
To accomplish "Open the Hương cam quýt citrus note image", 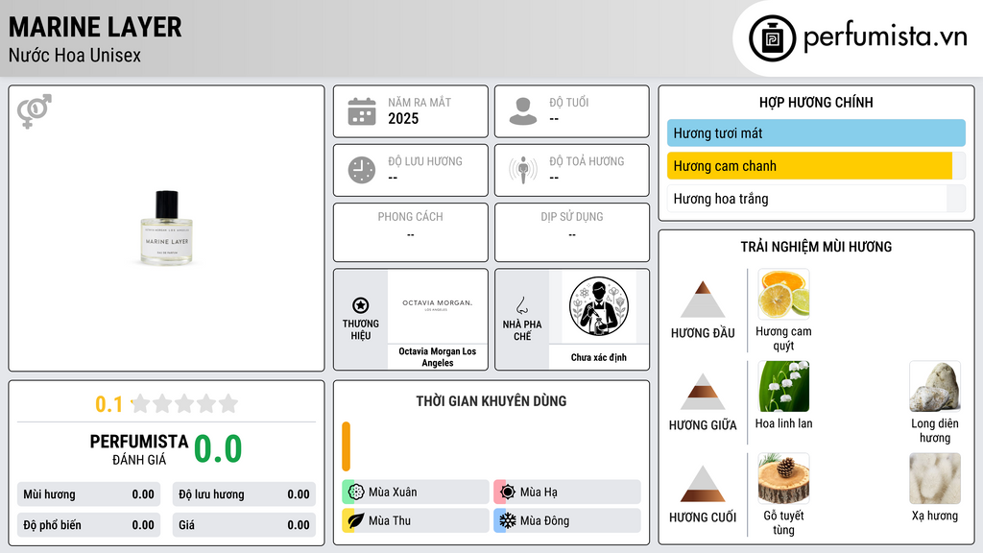I will coord(783,294).
